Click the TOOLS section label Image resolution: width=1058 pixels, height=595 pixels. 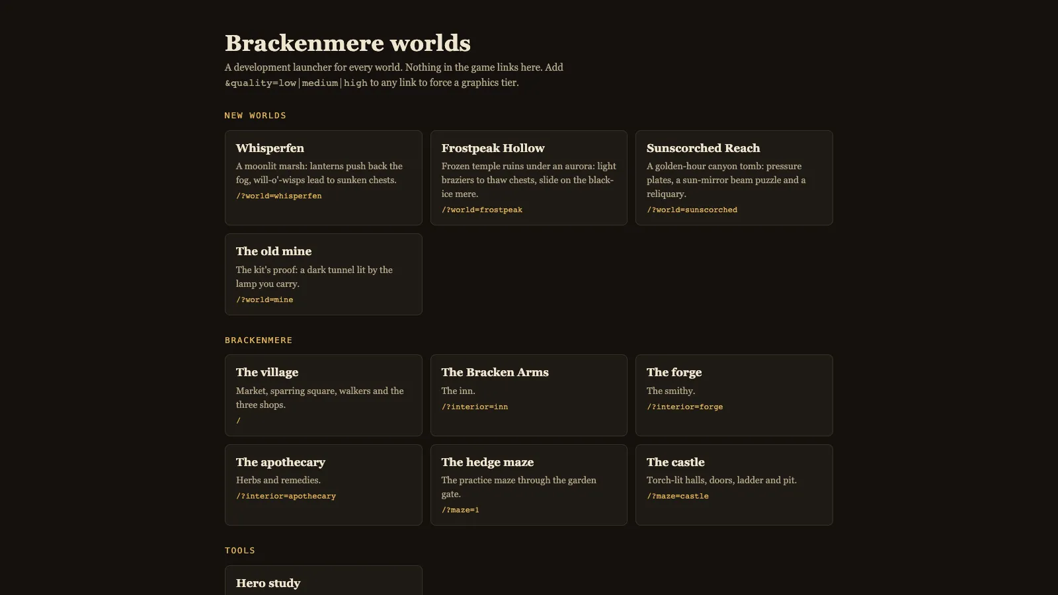[x=240, y=551]
